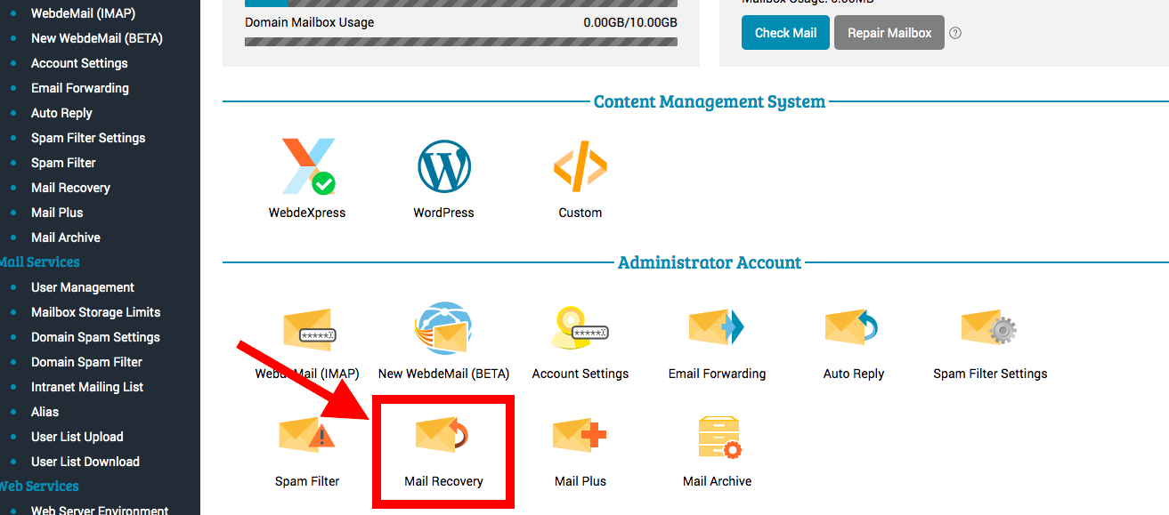Open Account Settings icon in Administrator Account
This screenshot has width=1169, height=515.
click(580, 329)
